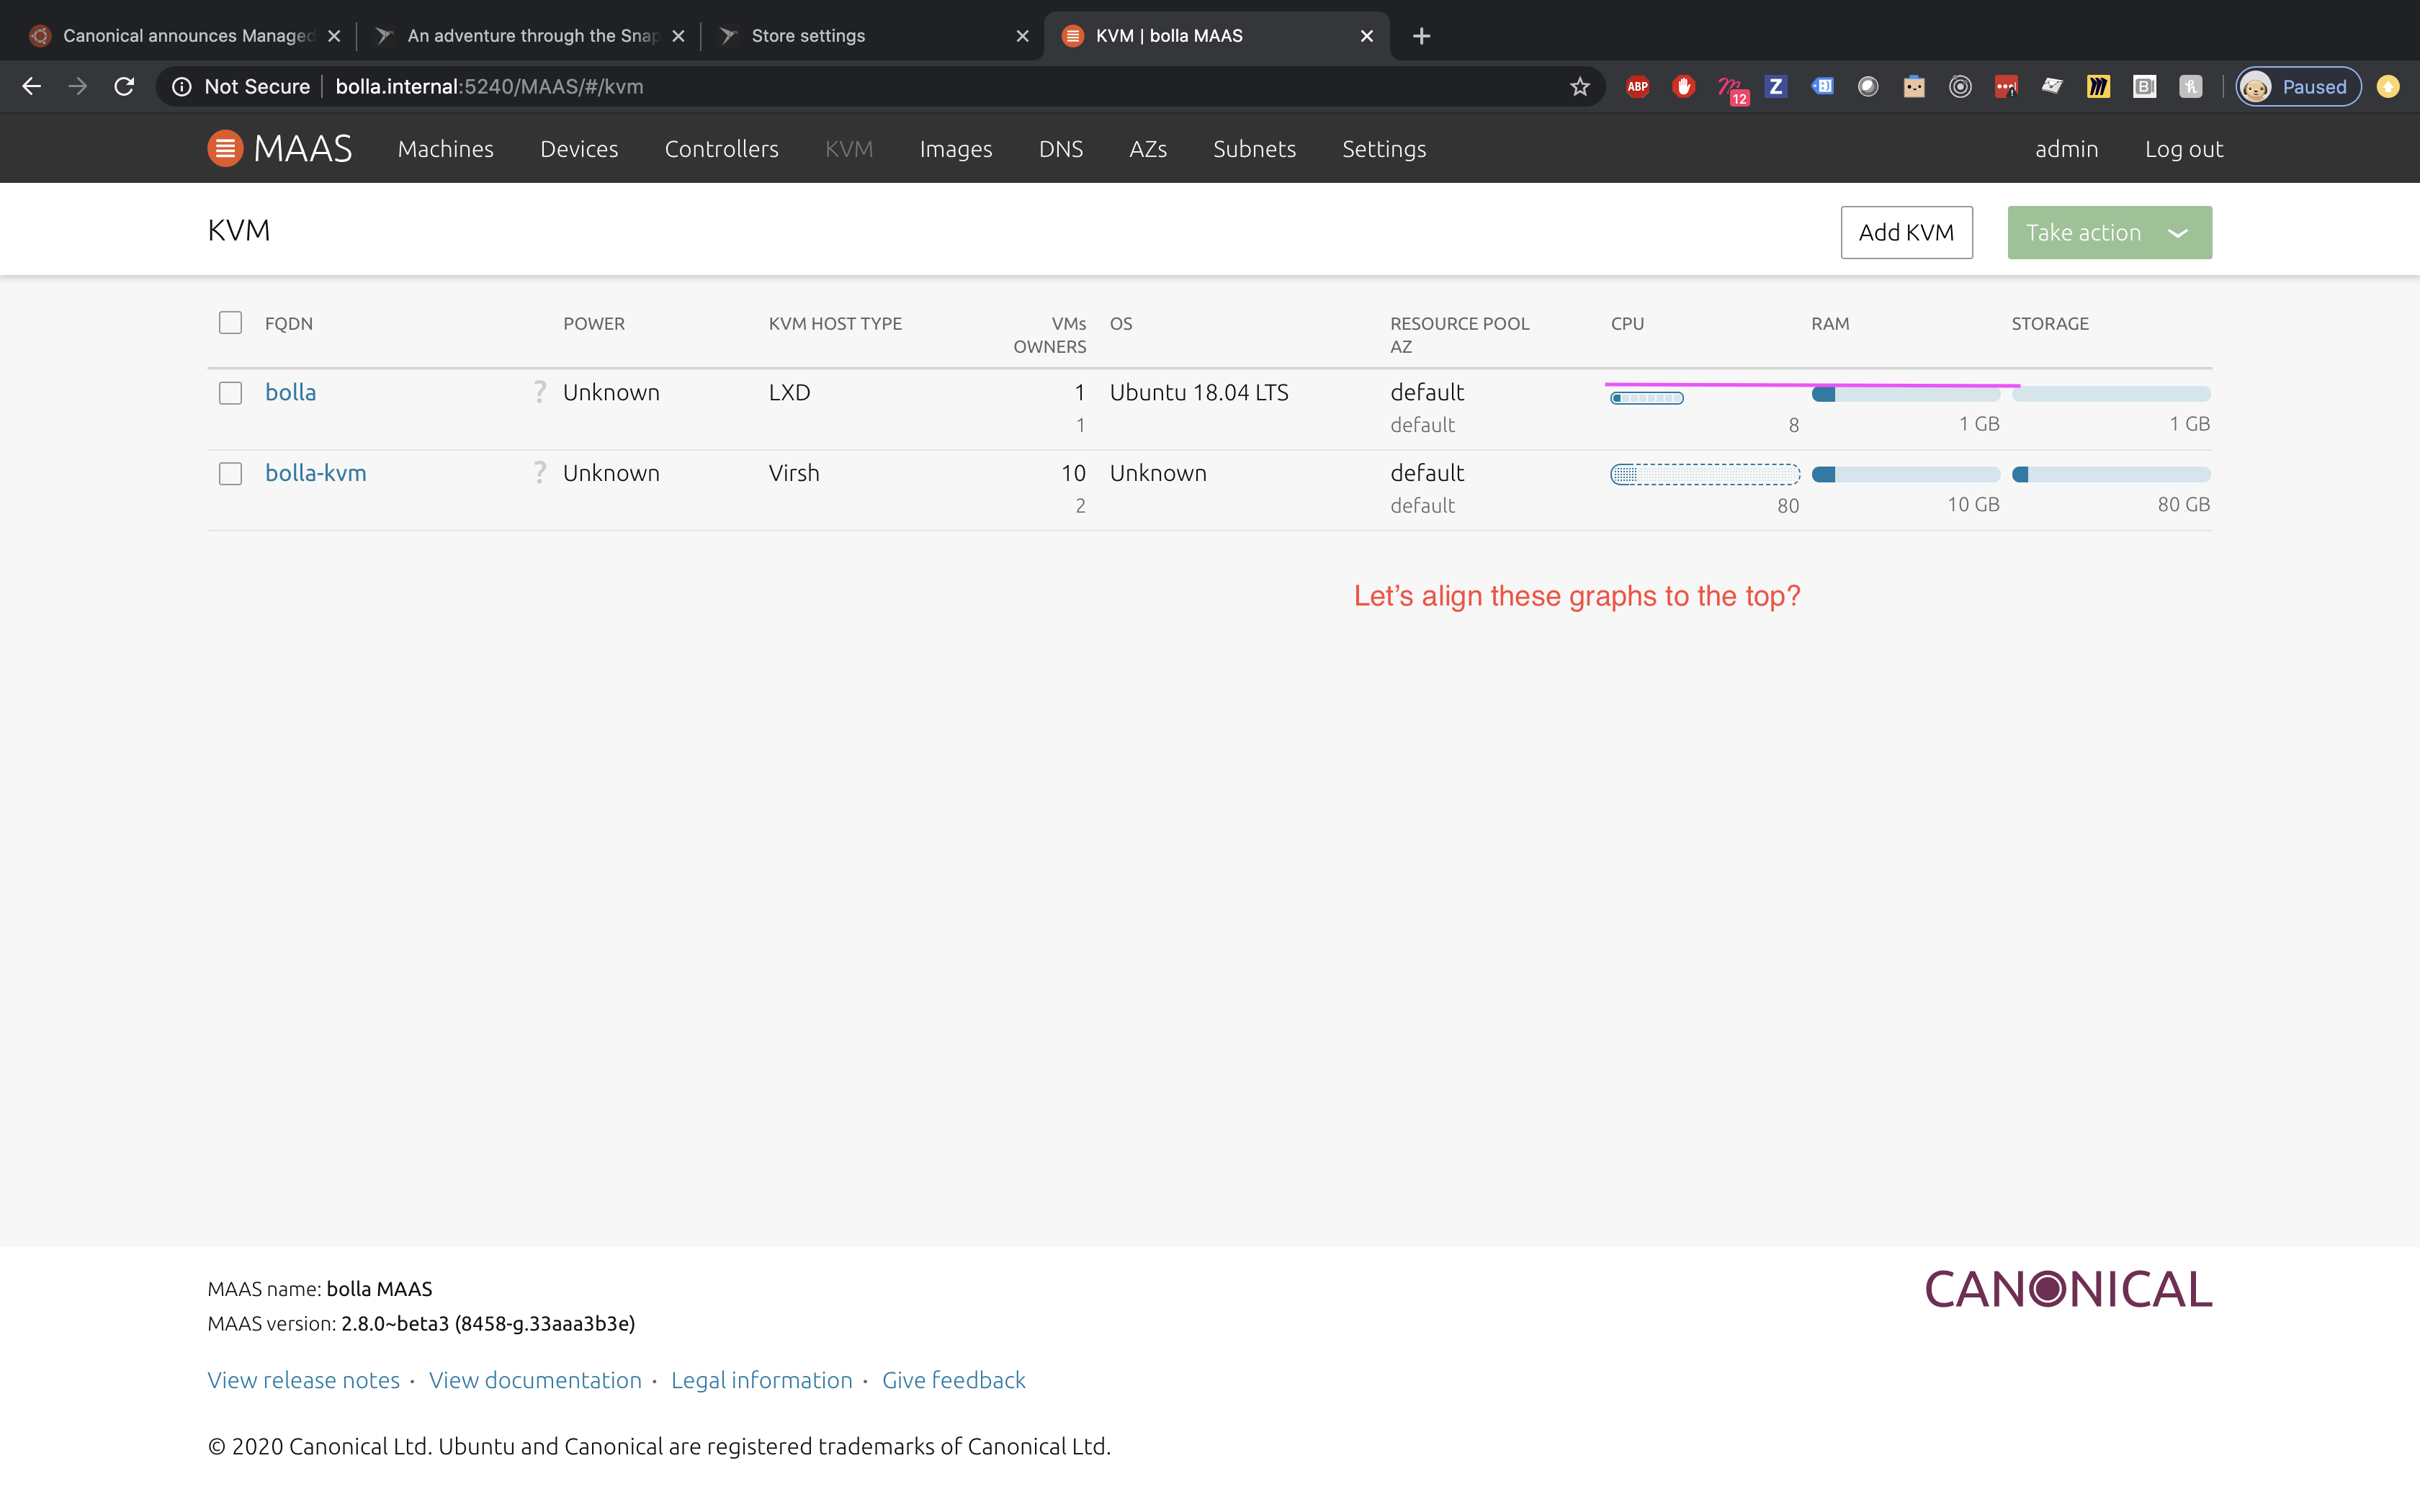Bookmark the page using the star icon
Screen dimensions: 2420x1512
[x=1579, y=86]
